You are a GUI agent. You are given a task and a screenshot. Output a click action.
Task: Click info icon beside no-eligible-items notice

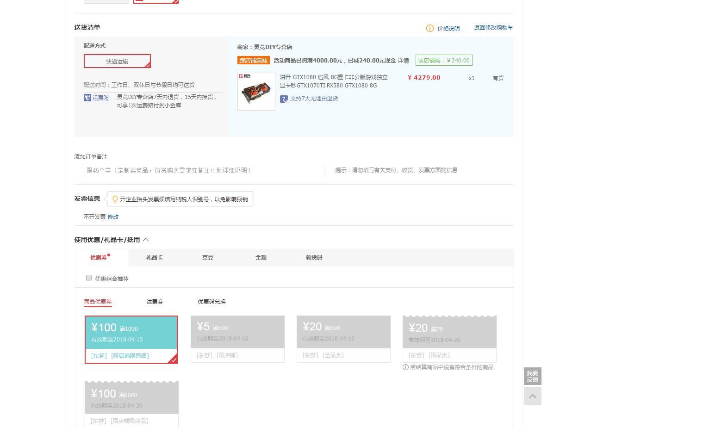[405, 367]
